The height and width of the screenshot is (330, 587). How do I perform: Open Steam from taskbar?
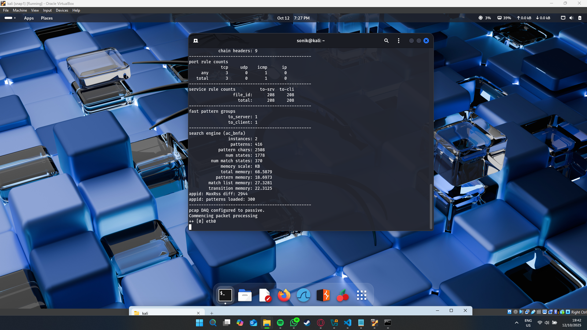click(307, 323)
